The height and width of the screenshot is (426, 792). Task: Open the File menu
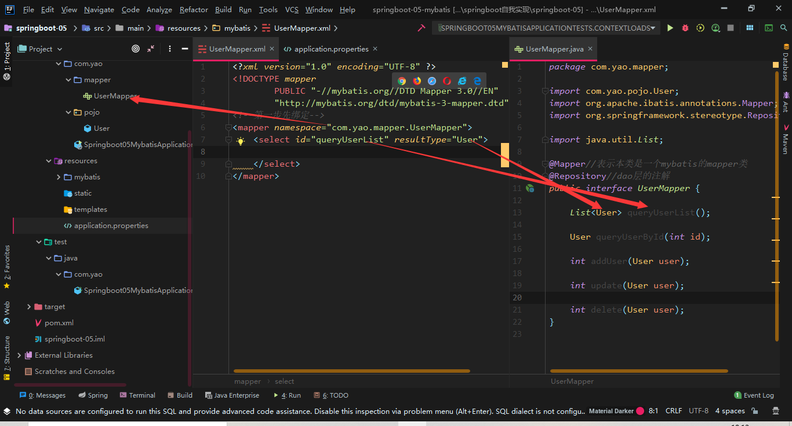pyautogui.click(x=28, y=10)
